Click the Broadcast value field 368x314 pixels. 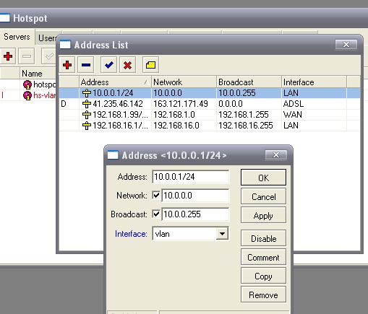[195, 214]
